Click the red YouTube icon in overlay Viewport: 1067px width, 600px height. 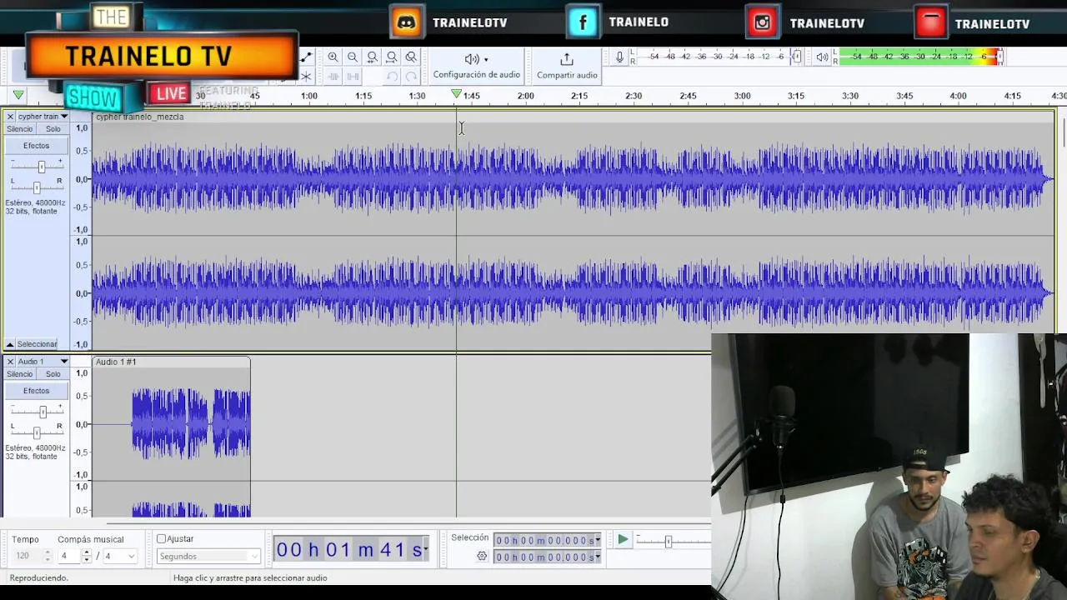click(930, 22)
